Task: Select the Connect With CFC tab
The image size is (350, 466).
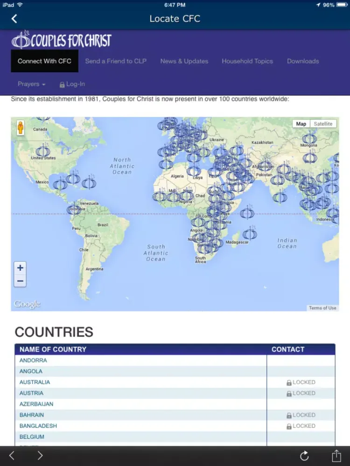Action: point(45,61)
